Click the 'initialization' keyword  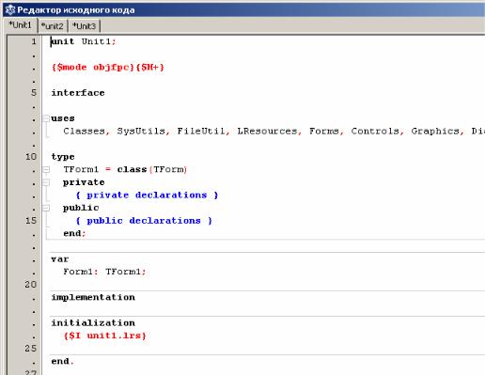coord(93,323)
